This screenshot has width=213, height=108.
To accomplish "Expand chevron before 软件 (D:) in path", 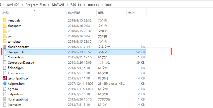I will [4, 5].
